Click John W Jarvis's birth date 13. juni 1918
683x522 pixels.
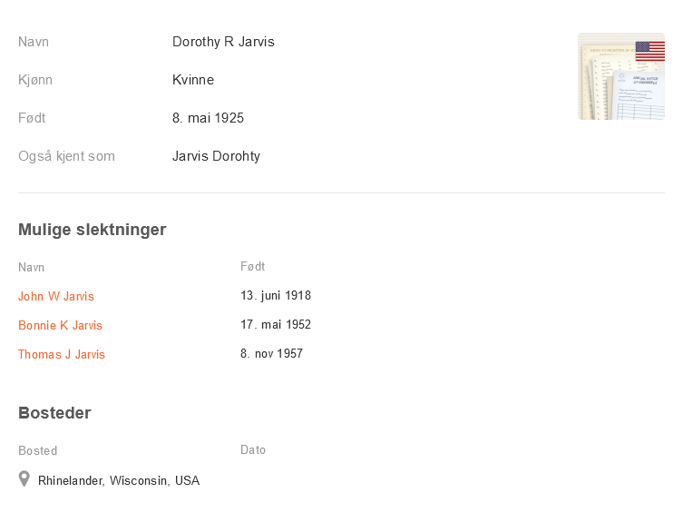pos(276,296)
